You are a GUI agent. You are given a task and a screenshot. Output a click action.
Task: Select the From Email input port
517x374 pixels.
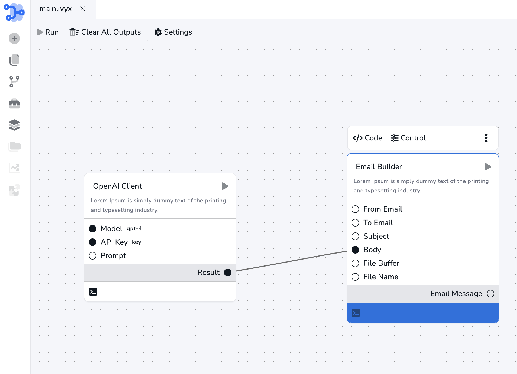355,209
